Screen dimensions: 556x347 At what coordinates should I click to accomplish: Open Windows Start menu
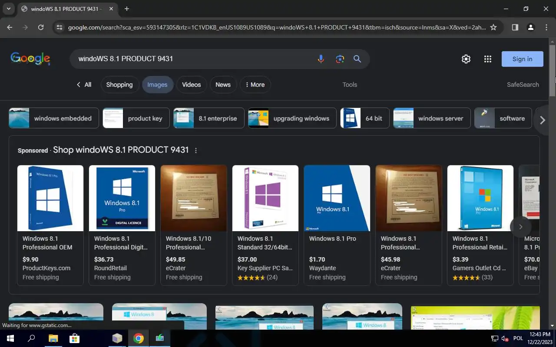(x=10, y=338)
